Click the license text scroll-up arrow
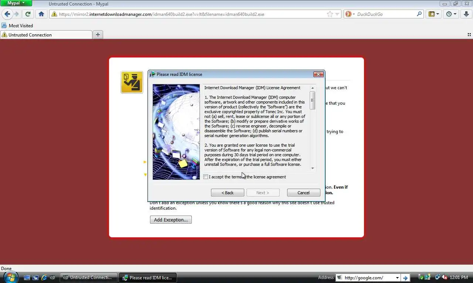The width and height of the screenshot is (473, 283). 313,88
